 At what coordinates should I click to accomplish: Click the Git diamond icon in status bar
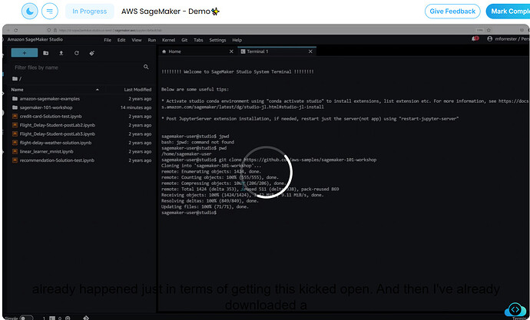[x=86, y=318]
